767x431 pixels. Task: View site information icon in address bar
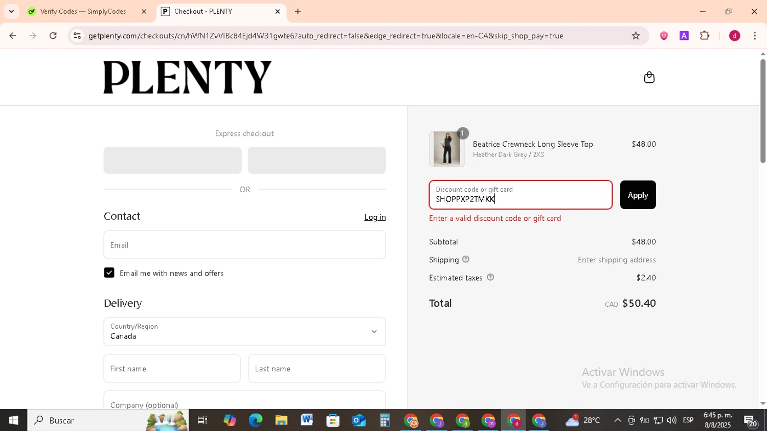point(77,36)
